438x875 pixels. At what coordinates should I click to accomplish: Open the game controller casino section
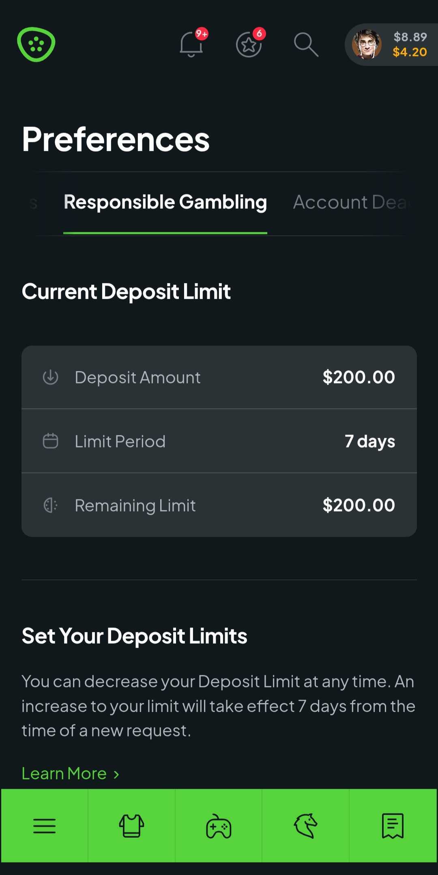click(x=219, y=826)
